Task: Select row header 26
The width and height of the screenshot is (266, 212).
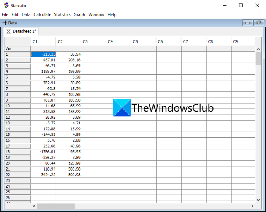Action: click(x=17, y=198)
